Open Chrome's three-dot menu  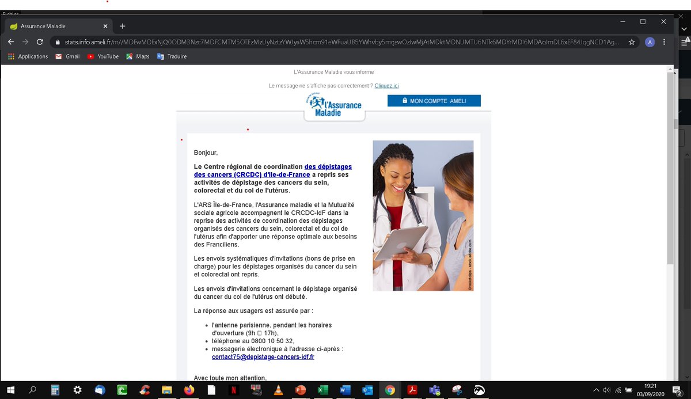665,42
